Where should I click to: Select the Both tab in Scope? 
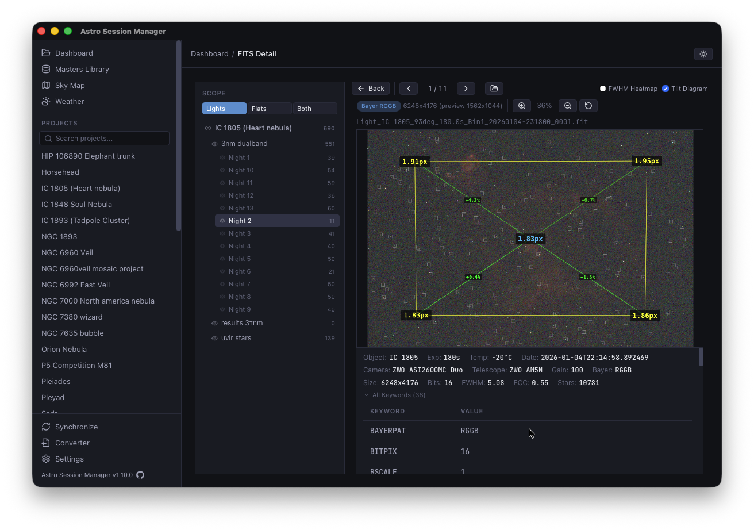tap(314, 108)
